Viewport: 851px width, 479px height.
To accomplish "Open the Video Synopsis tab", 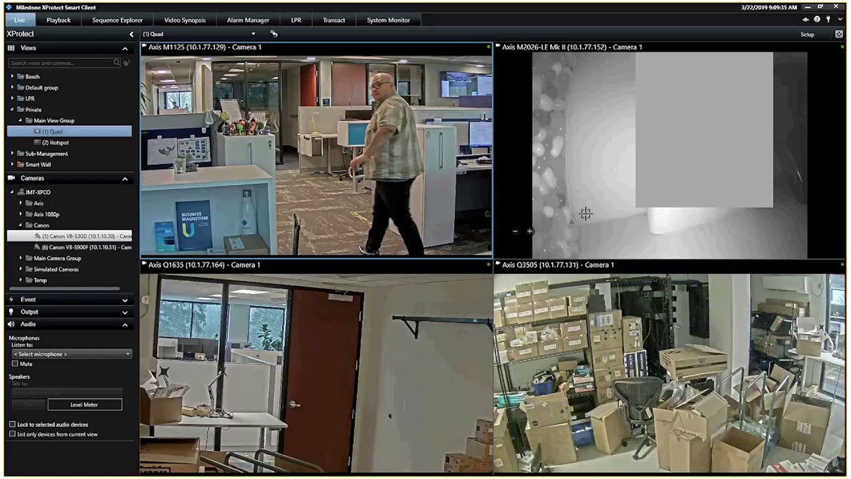I will pos(185,20).
